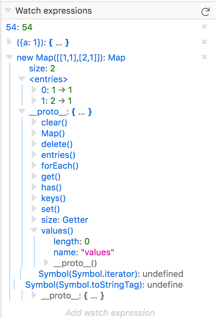
Task: Select the has() method entry
Action: 51,187
